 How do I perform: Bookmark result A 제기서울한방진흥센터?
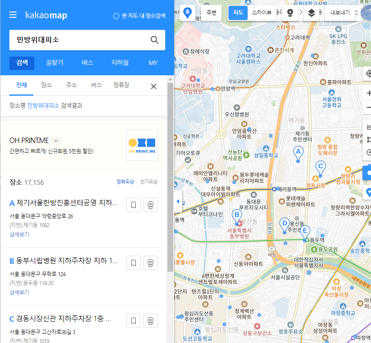coord(134,205)
